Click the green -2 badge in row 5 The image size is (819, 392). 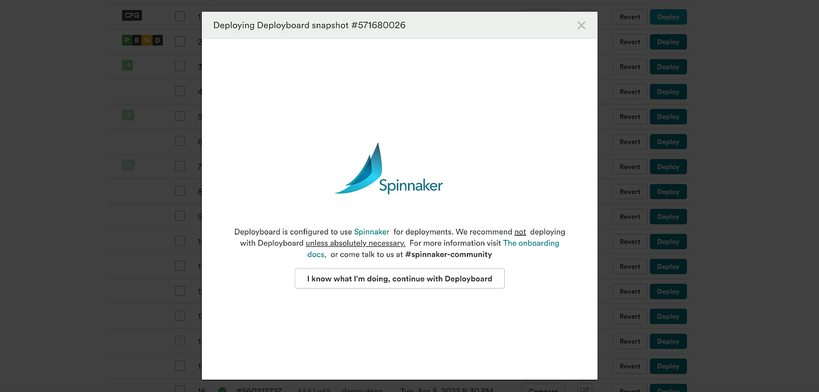tap(128, 115)
